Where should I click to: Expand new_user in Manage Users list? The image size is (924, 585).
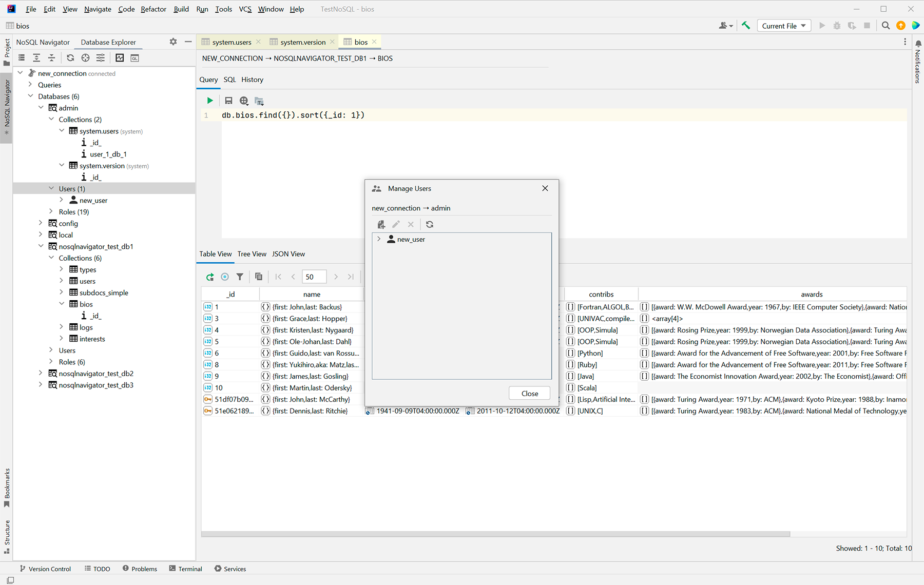pyautogui.click(x=379, y=239)
